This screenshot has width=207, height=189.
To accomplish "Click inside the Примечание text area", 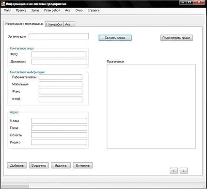I will (x=151, y=107).
